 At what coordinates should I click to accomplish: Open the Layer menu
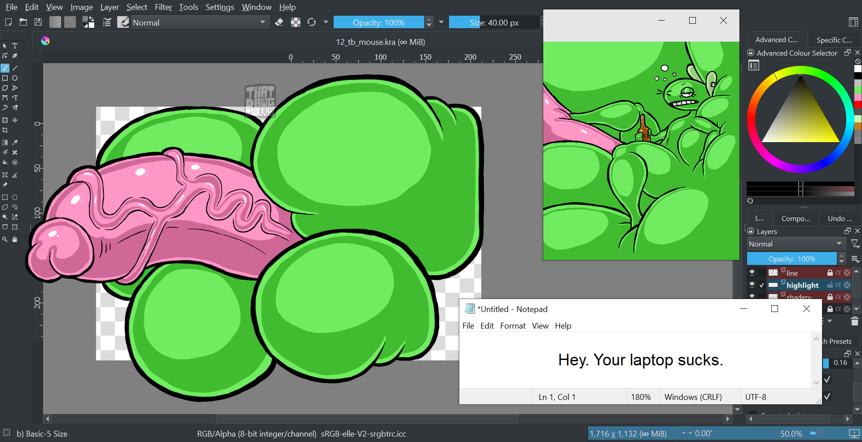coord(110,7)
